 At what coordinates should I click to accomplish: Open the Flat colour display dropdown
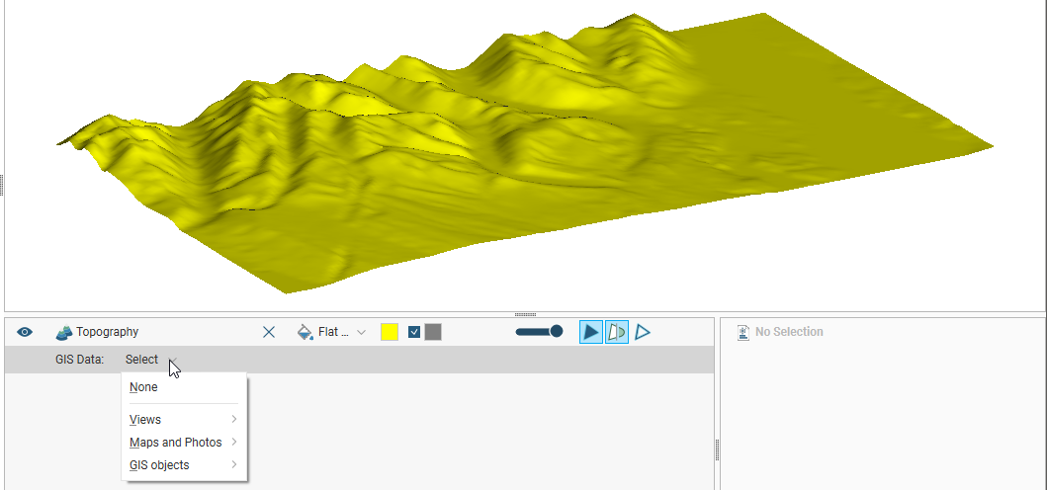[341, 332]
